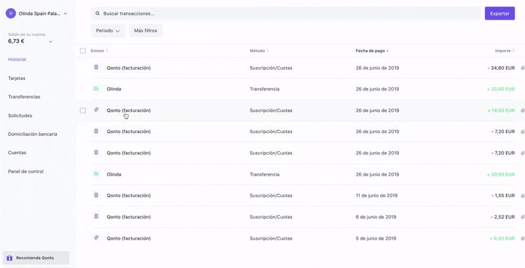Click the gift icon beside Recomienda Qonto
Screen dimensions: 525x268
tap(9, 258)
